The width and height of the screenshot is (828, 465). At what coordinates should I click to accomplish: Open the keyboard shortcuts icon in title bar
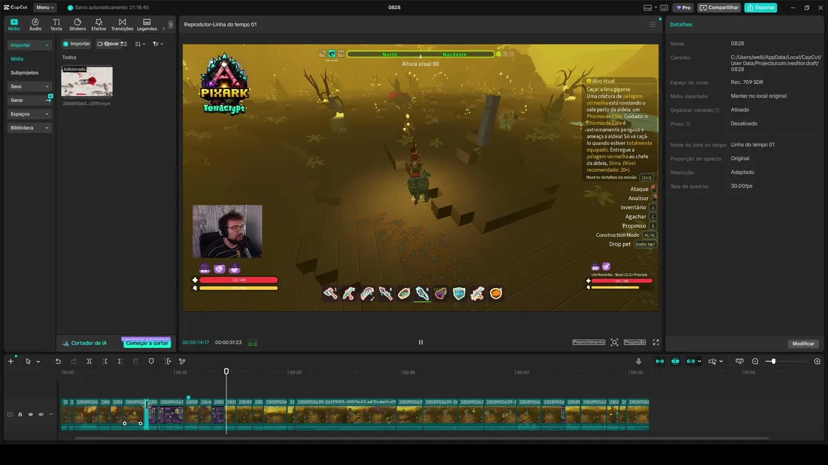664,8
